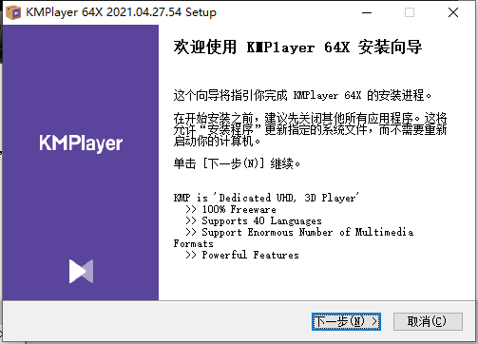Click the 在开始安装之前 paragraph
478x344 pixels.
coord(310,129)
